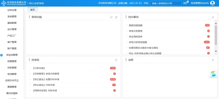Image resolution: width=219 pixels, height=99 pixels.
Task: Open 基础数据 in sidebar
Action: tap(12, 23)
